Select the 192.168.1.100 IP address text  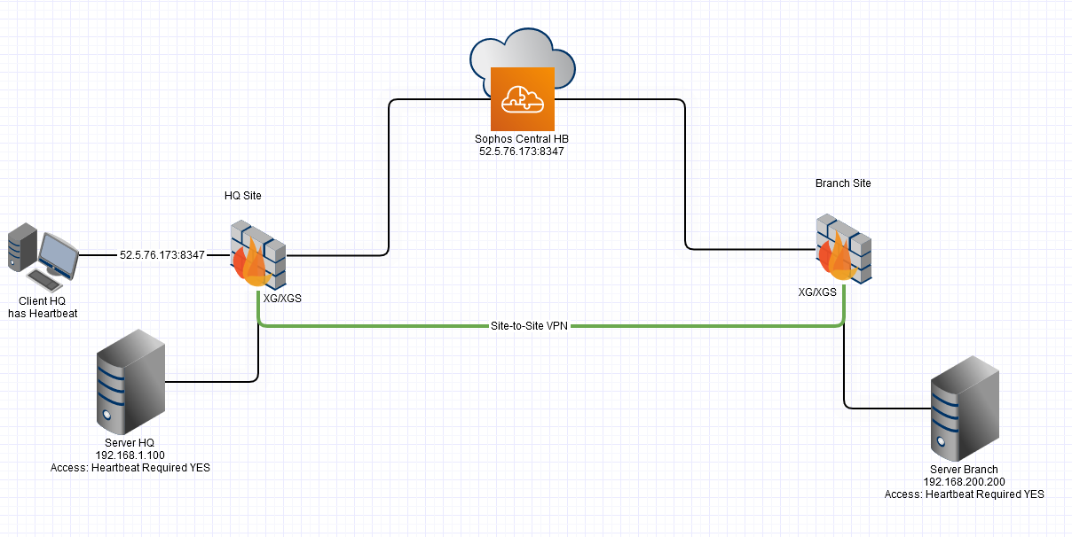point(130,455)
